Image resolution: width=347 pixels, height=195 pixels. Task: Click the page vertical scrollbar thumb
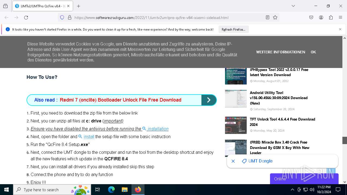345,140
